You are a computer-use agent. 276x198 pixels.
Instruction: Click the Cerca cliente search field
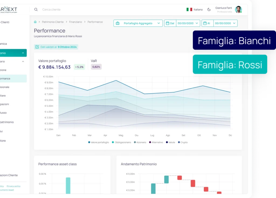(x=51, y=9)
